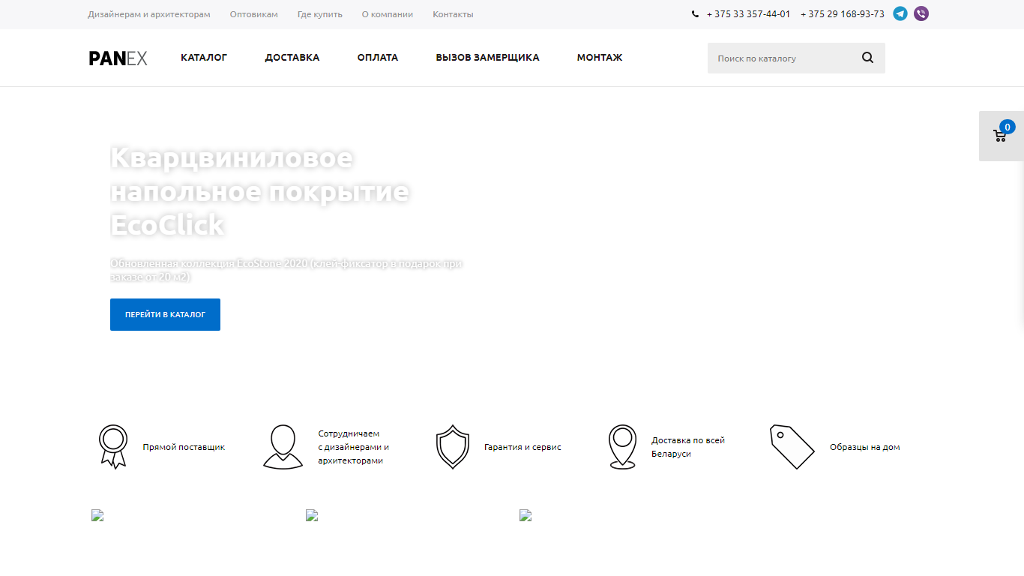Image resolution: width=1024 pixels, height=576 pixels.
Task: Open Дизайнерам и архитекторам link
Action: coord(149,14)
